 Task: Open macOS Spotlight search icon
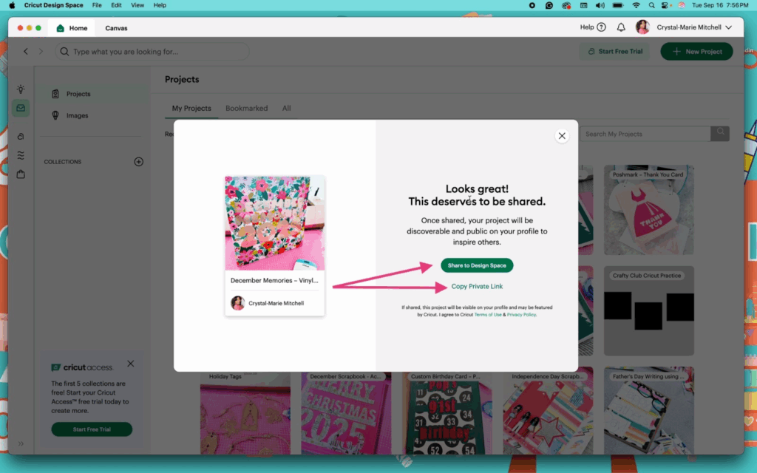652,5
